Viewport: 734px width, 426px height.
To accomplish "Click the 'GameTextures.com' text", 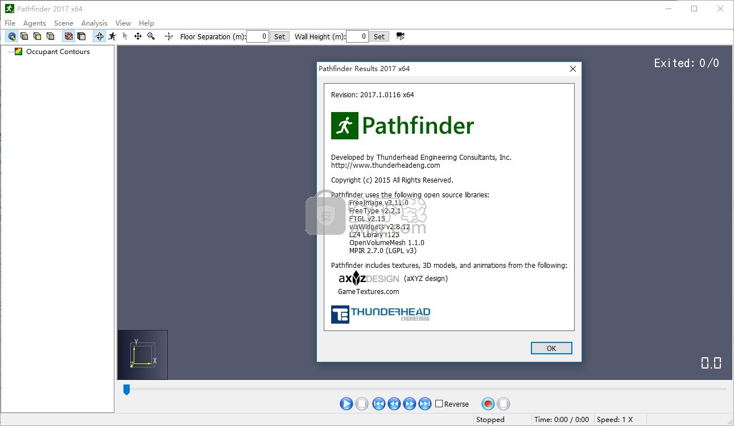I will pos(369,291).
